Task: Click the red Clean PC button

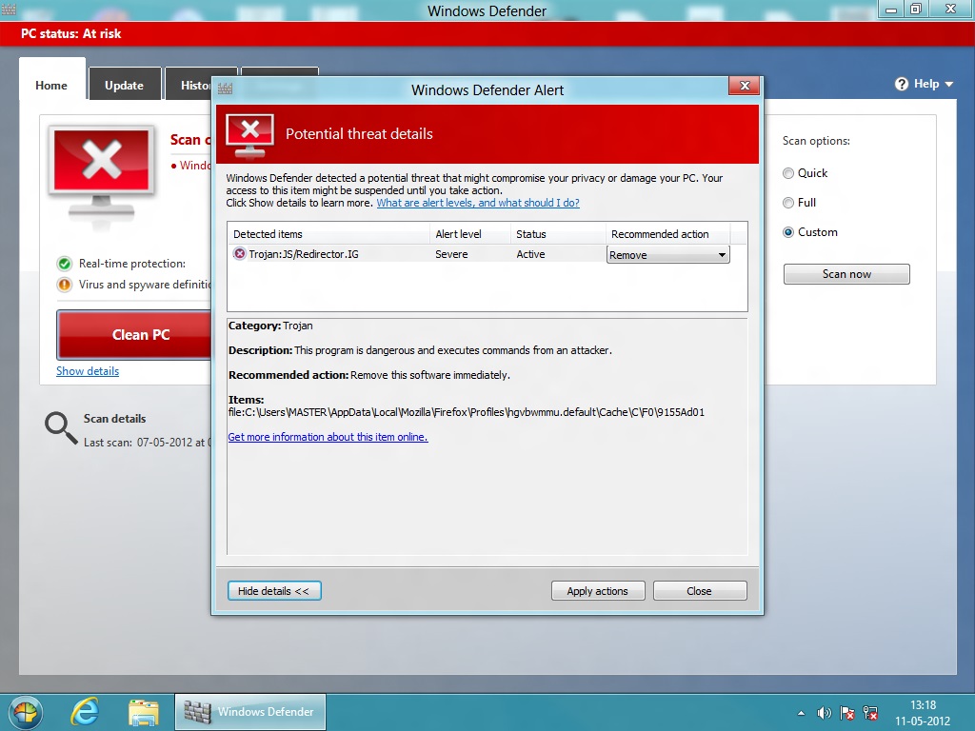Action: point(134,335)
